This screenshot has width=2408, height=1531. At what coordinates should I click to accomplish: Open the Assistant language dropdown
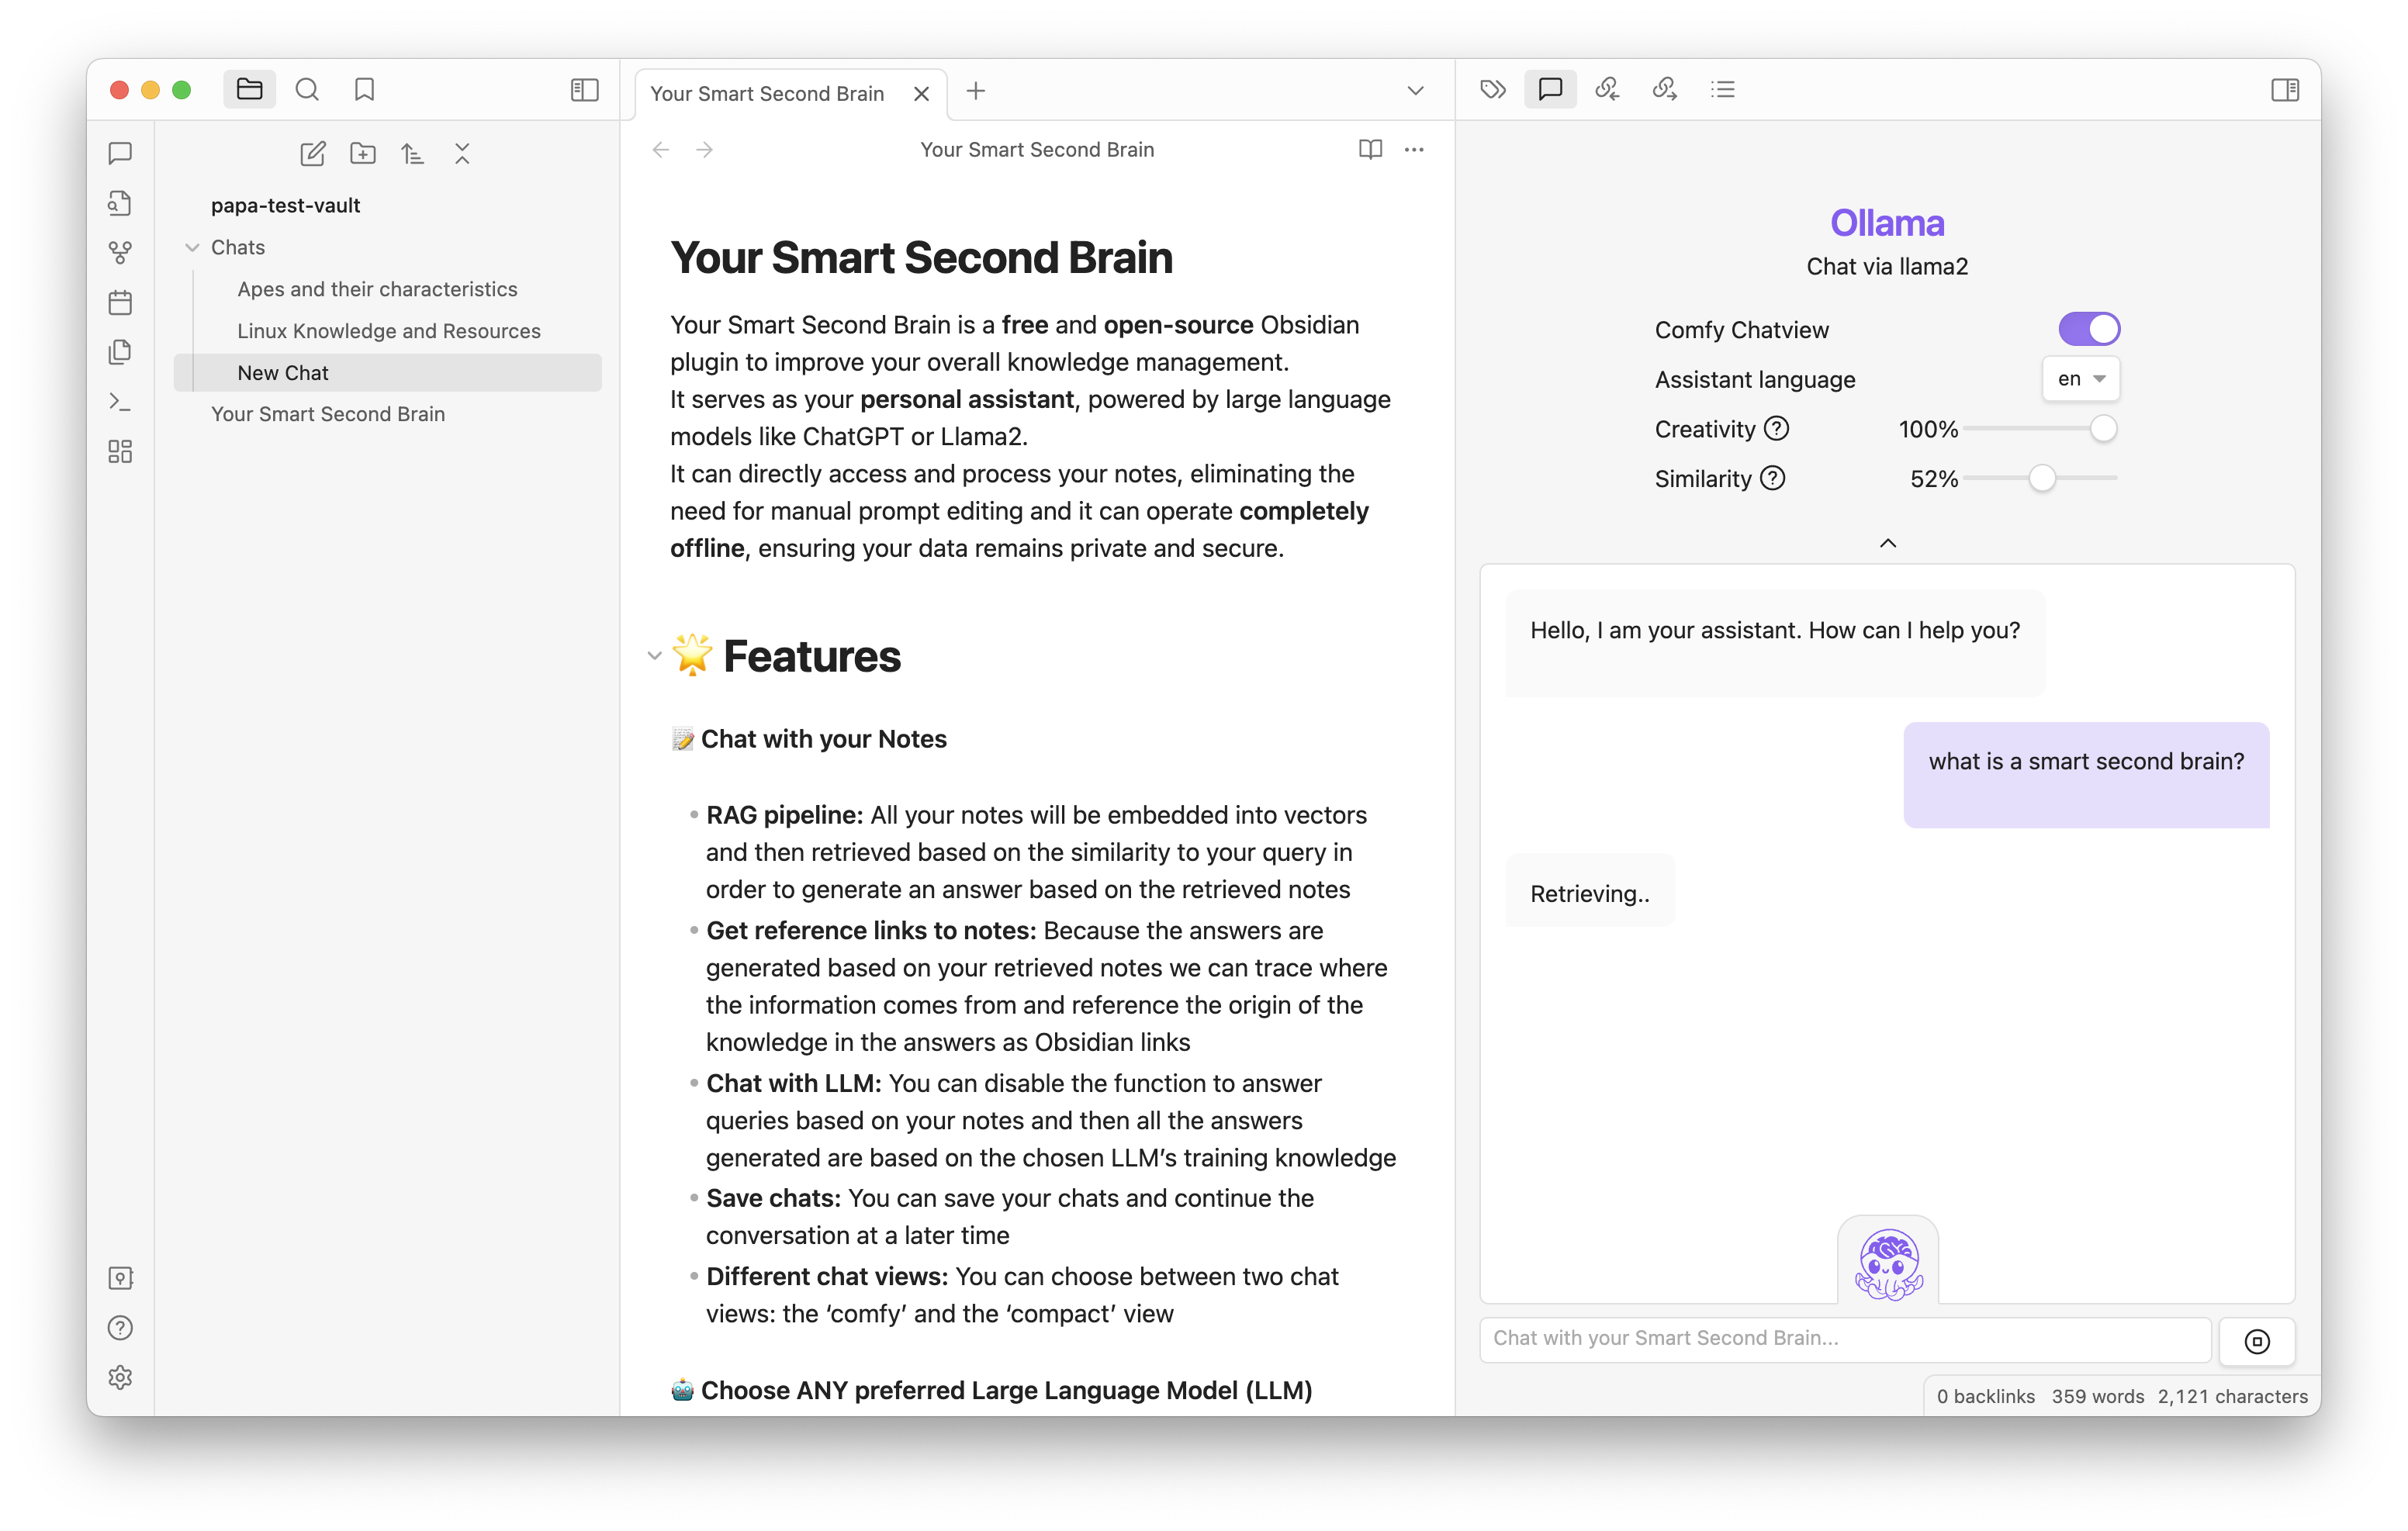tap(2081, 379)
